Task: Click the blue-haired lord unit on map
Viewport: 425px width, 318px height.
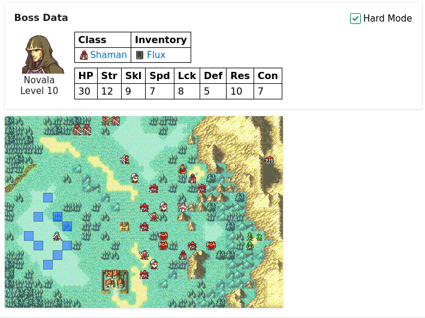Action: tap(57, 236)
